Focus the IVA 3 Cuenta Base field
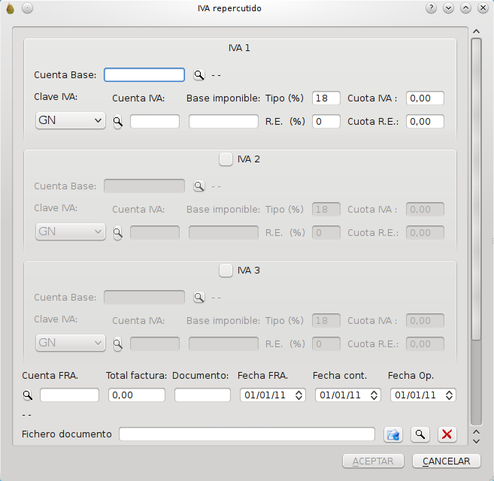The image size is (494, 481). tap(144, 298)
